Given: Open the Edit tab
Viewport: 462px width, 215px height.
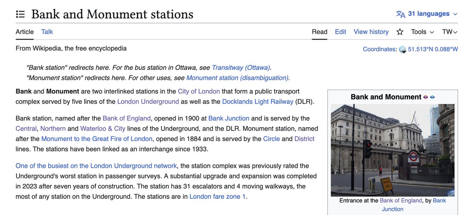Looking at the screenshot, I should (340, 32).
